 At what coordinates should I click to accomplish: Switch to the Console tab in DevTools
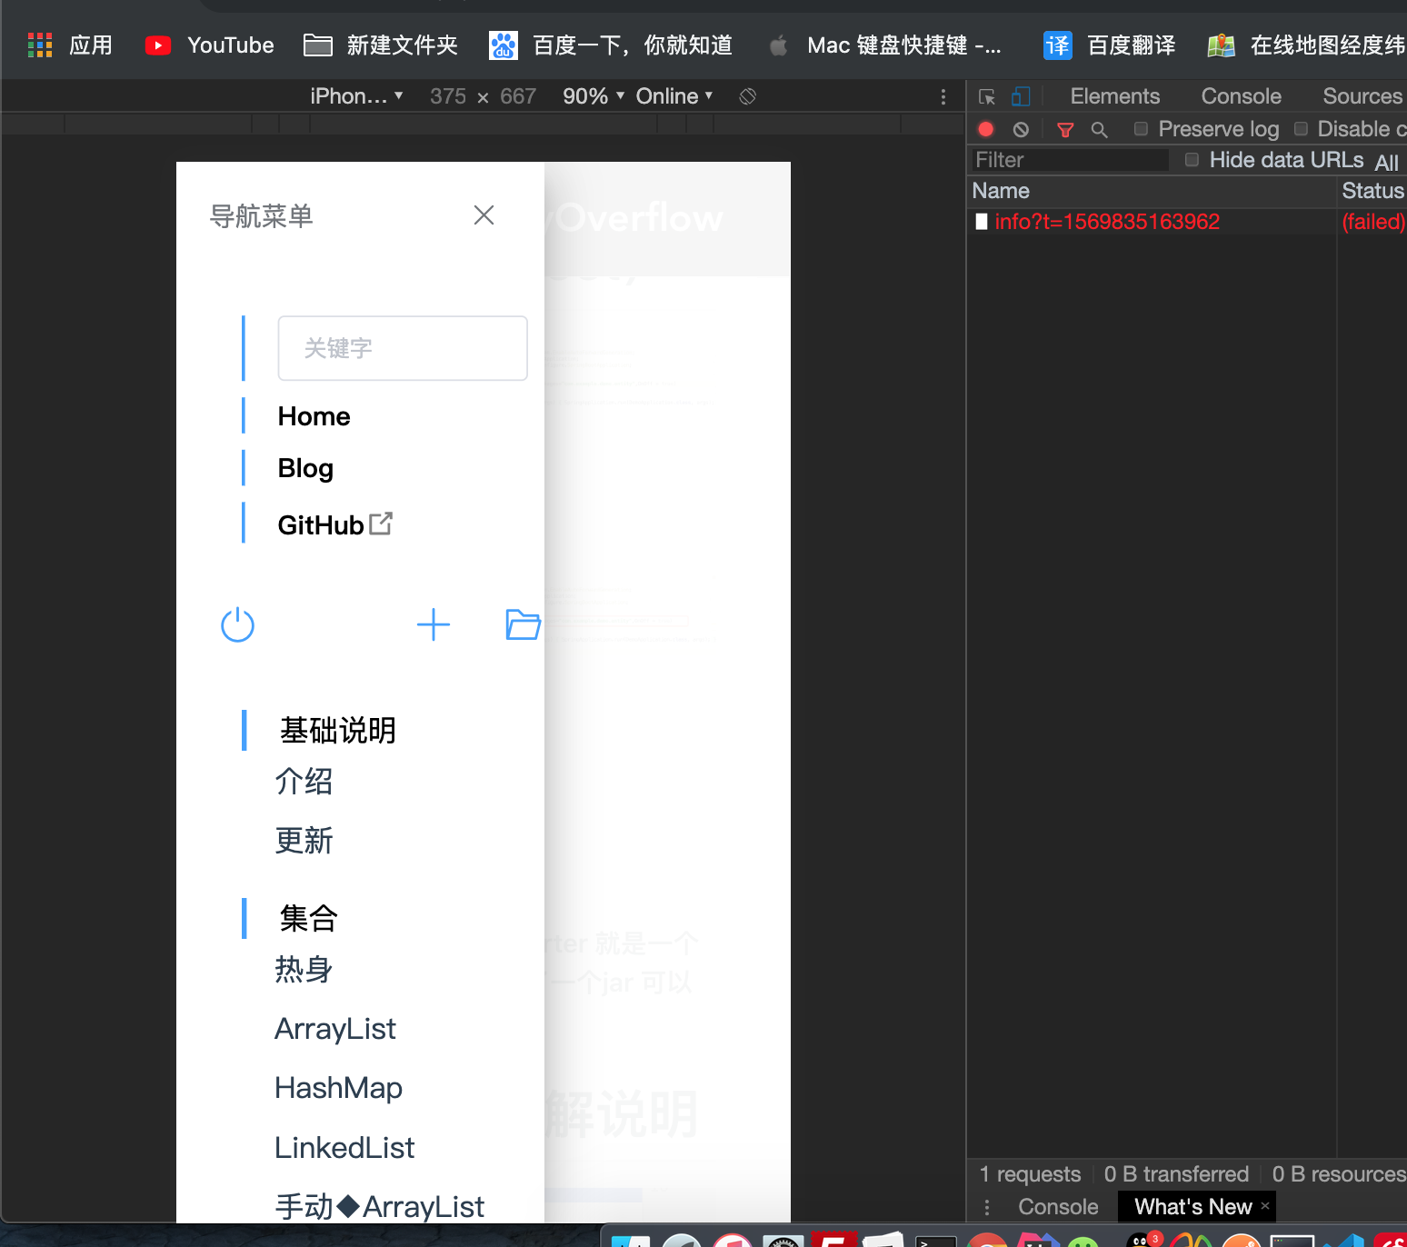point(1241,95)
